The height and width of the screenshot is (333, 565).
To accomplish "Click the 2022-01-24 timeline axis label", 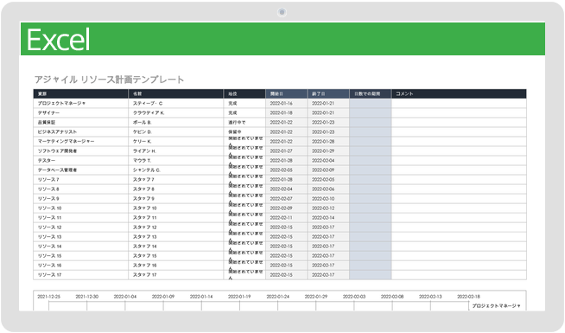I will pos(278,297).
